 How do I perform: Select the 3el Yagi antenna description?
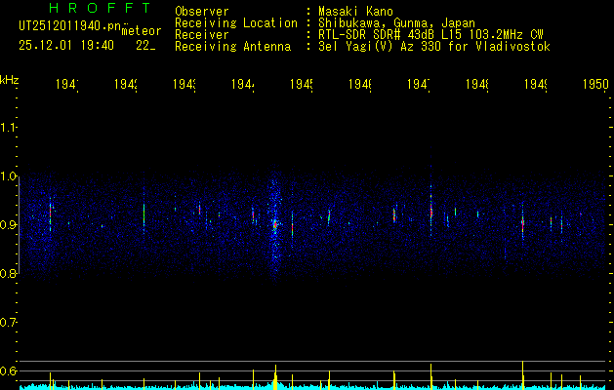434,46
